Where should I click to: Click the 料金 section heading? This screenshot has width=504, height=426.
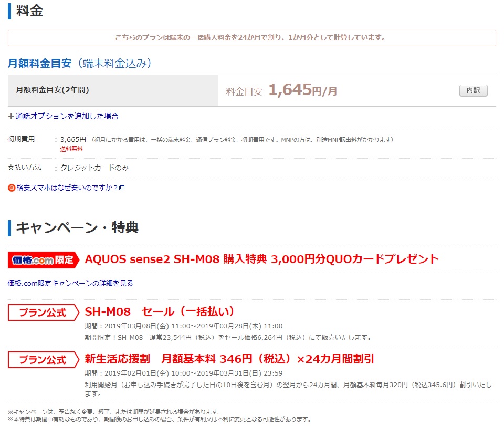tap(29, 11)
